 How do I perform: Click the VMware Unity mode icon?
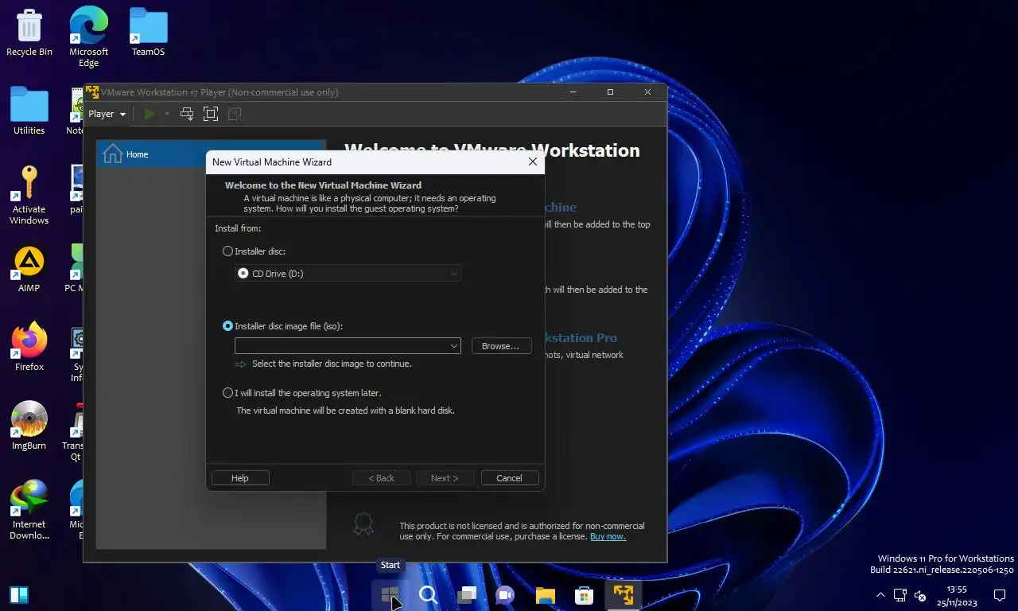click(235, 114)
